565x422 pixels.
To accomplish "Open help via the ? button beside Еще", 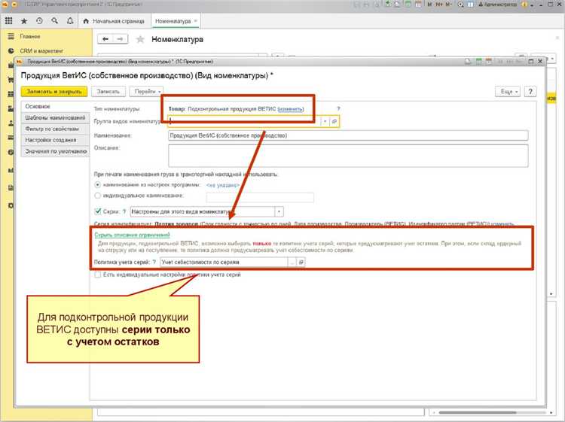I will tap(530, 91).
